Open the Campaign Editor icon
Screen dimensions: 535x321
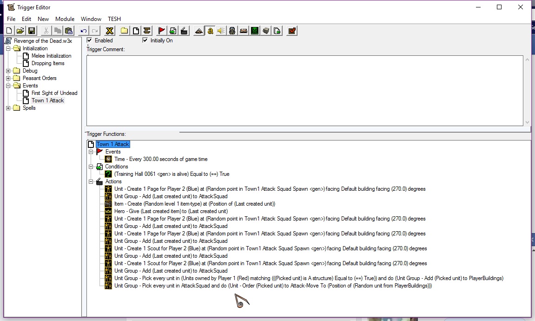[x=244, y=31]
